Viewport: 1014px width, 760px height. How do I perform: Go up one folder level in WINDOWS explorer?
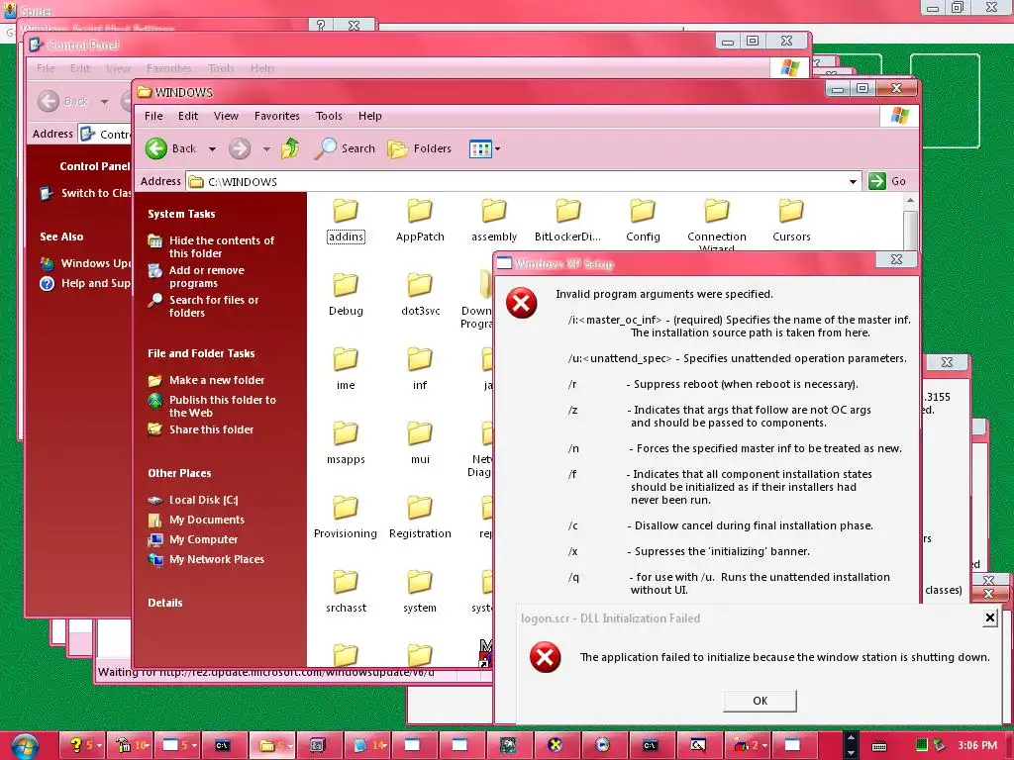[x=290, y=148]
